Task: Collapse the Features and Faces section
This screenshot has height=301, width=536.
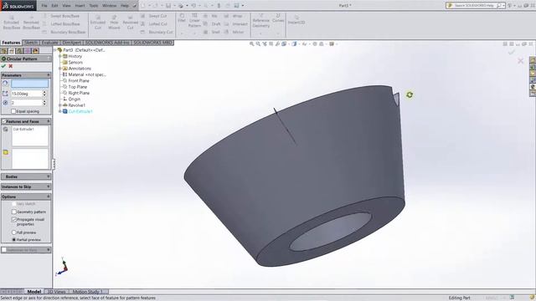Action: 49,121
